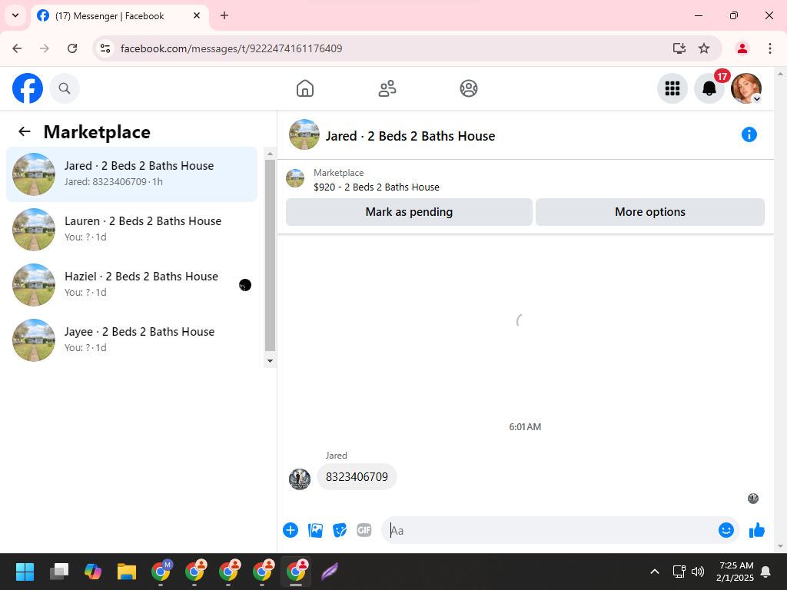Open Task View on the taskbar
The width and height of the screenshot is (787, 590).
[x=59, y=572]
